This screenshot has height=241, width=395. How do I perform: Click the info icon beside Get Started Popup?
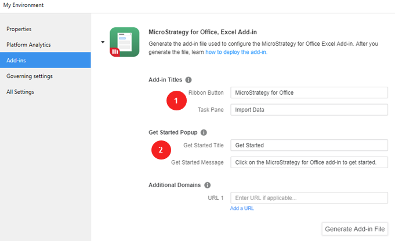click(x=204, y=132)
